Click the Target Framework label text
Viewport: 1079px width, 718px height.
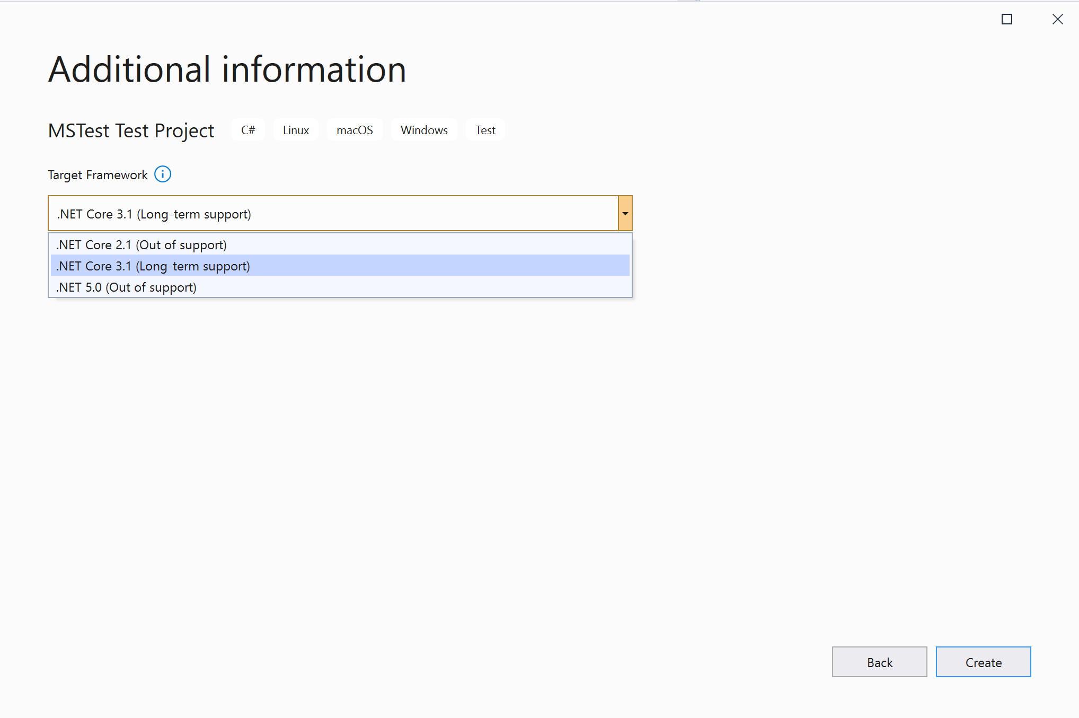pyautogui.click(x=98, y=175)
